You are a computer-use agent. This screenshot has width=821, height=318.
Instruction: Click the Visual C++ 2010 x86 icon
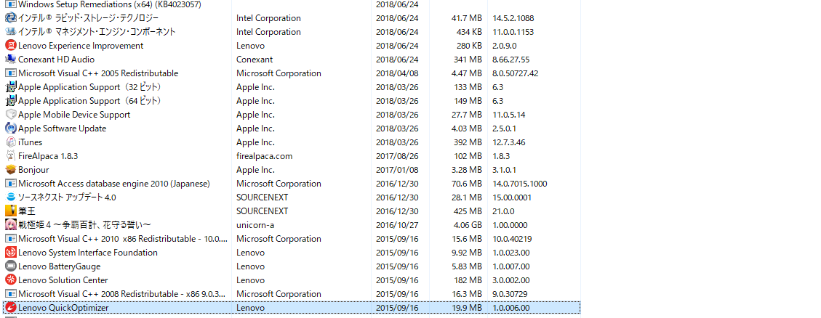click(10, 238)
